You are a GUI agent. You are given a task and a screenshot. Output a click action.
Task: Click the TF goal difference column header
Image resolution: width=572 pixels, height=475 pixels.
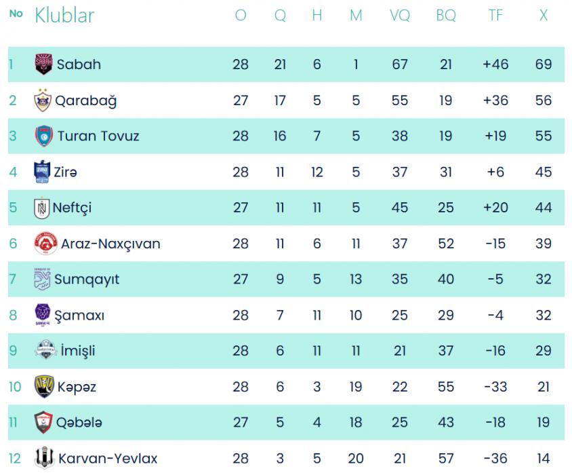coord(495,15)
